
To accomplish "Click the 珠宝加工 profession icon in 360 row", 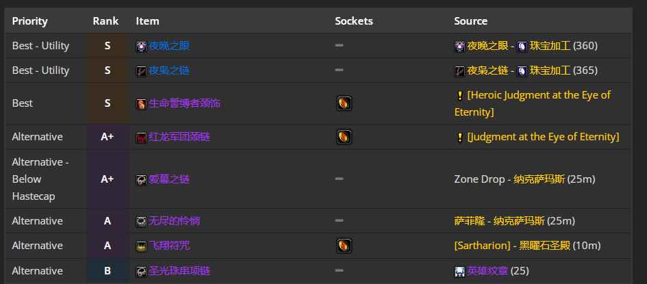I will (x=522, y=46).
